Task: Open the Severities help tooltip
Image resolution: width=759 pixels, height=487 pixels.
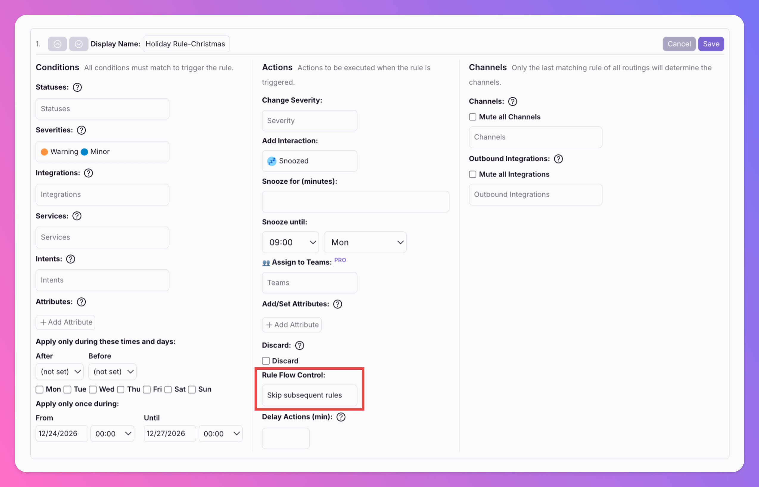Action: coord(81,130)
